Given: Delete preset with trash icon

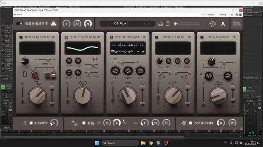Looking at the screenshot, I should 168,24.
